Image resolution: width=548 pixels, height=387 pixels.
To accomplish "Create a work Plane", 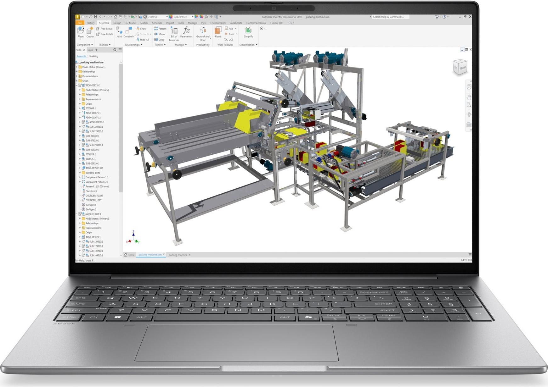I will click(218, 32).
